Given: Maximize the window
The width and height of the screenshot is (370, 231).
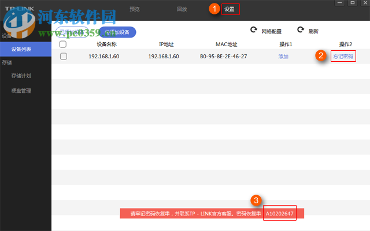Looking at the screenshot, I should point(353,3).
